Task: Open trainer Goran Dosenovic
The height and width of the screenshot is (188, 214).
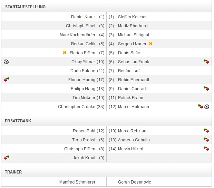Action: click(134, 182)
